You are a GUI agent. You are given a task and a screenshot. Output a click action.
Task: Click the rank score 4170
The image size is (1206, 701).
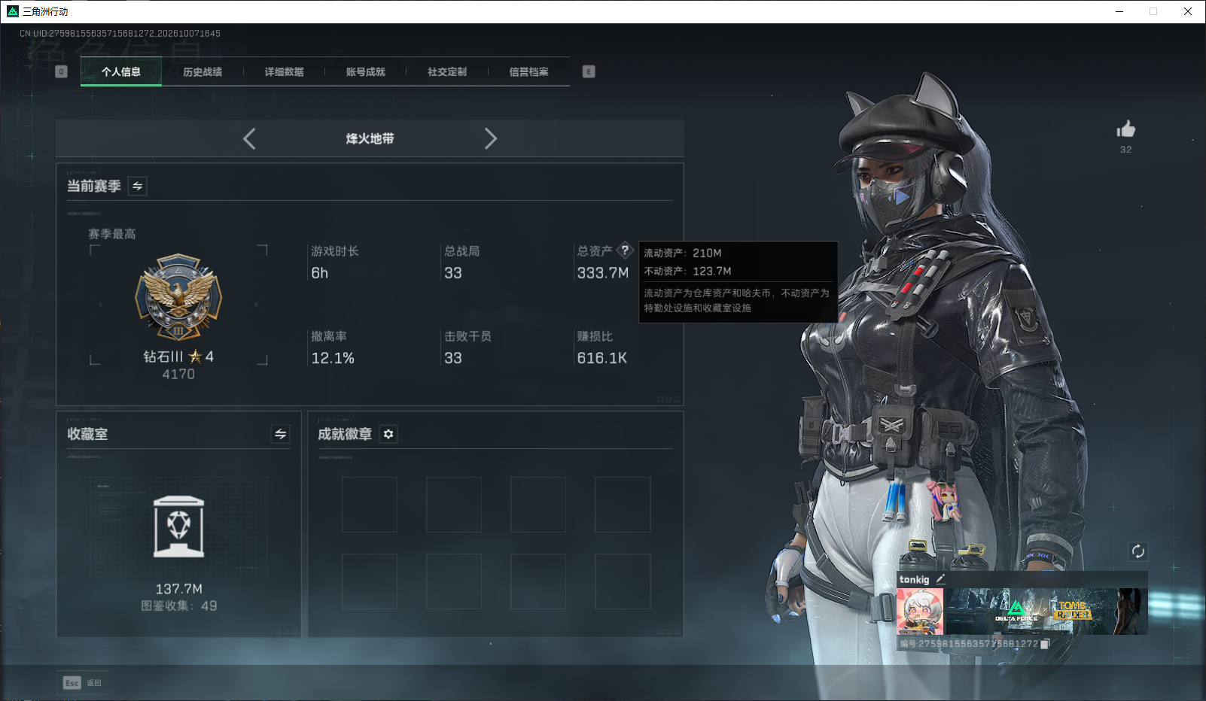point(178,374)
